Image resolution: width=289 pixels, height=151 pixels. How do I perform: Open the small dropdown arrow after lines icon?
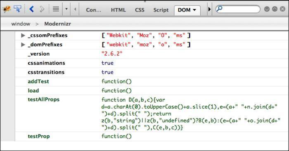(66, 9)
